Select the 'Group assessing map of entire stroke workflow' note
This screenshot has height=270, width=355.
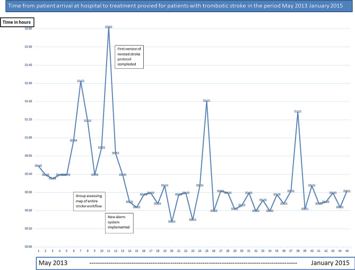click(89, 201)
